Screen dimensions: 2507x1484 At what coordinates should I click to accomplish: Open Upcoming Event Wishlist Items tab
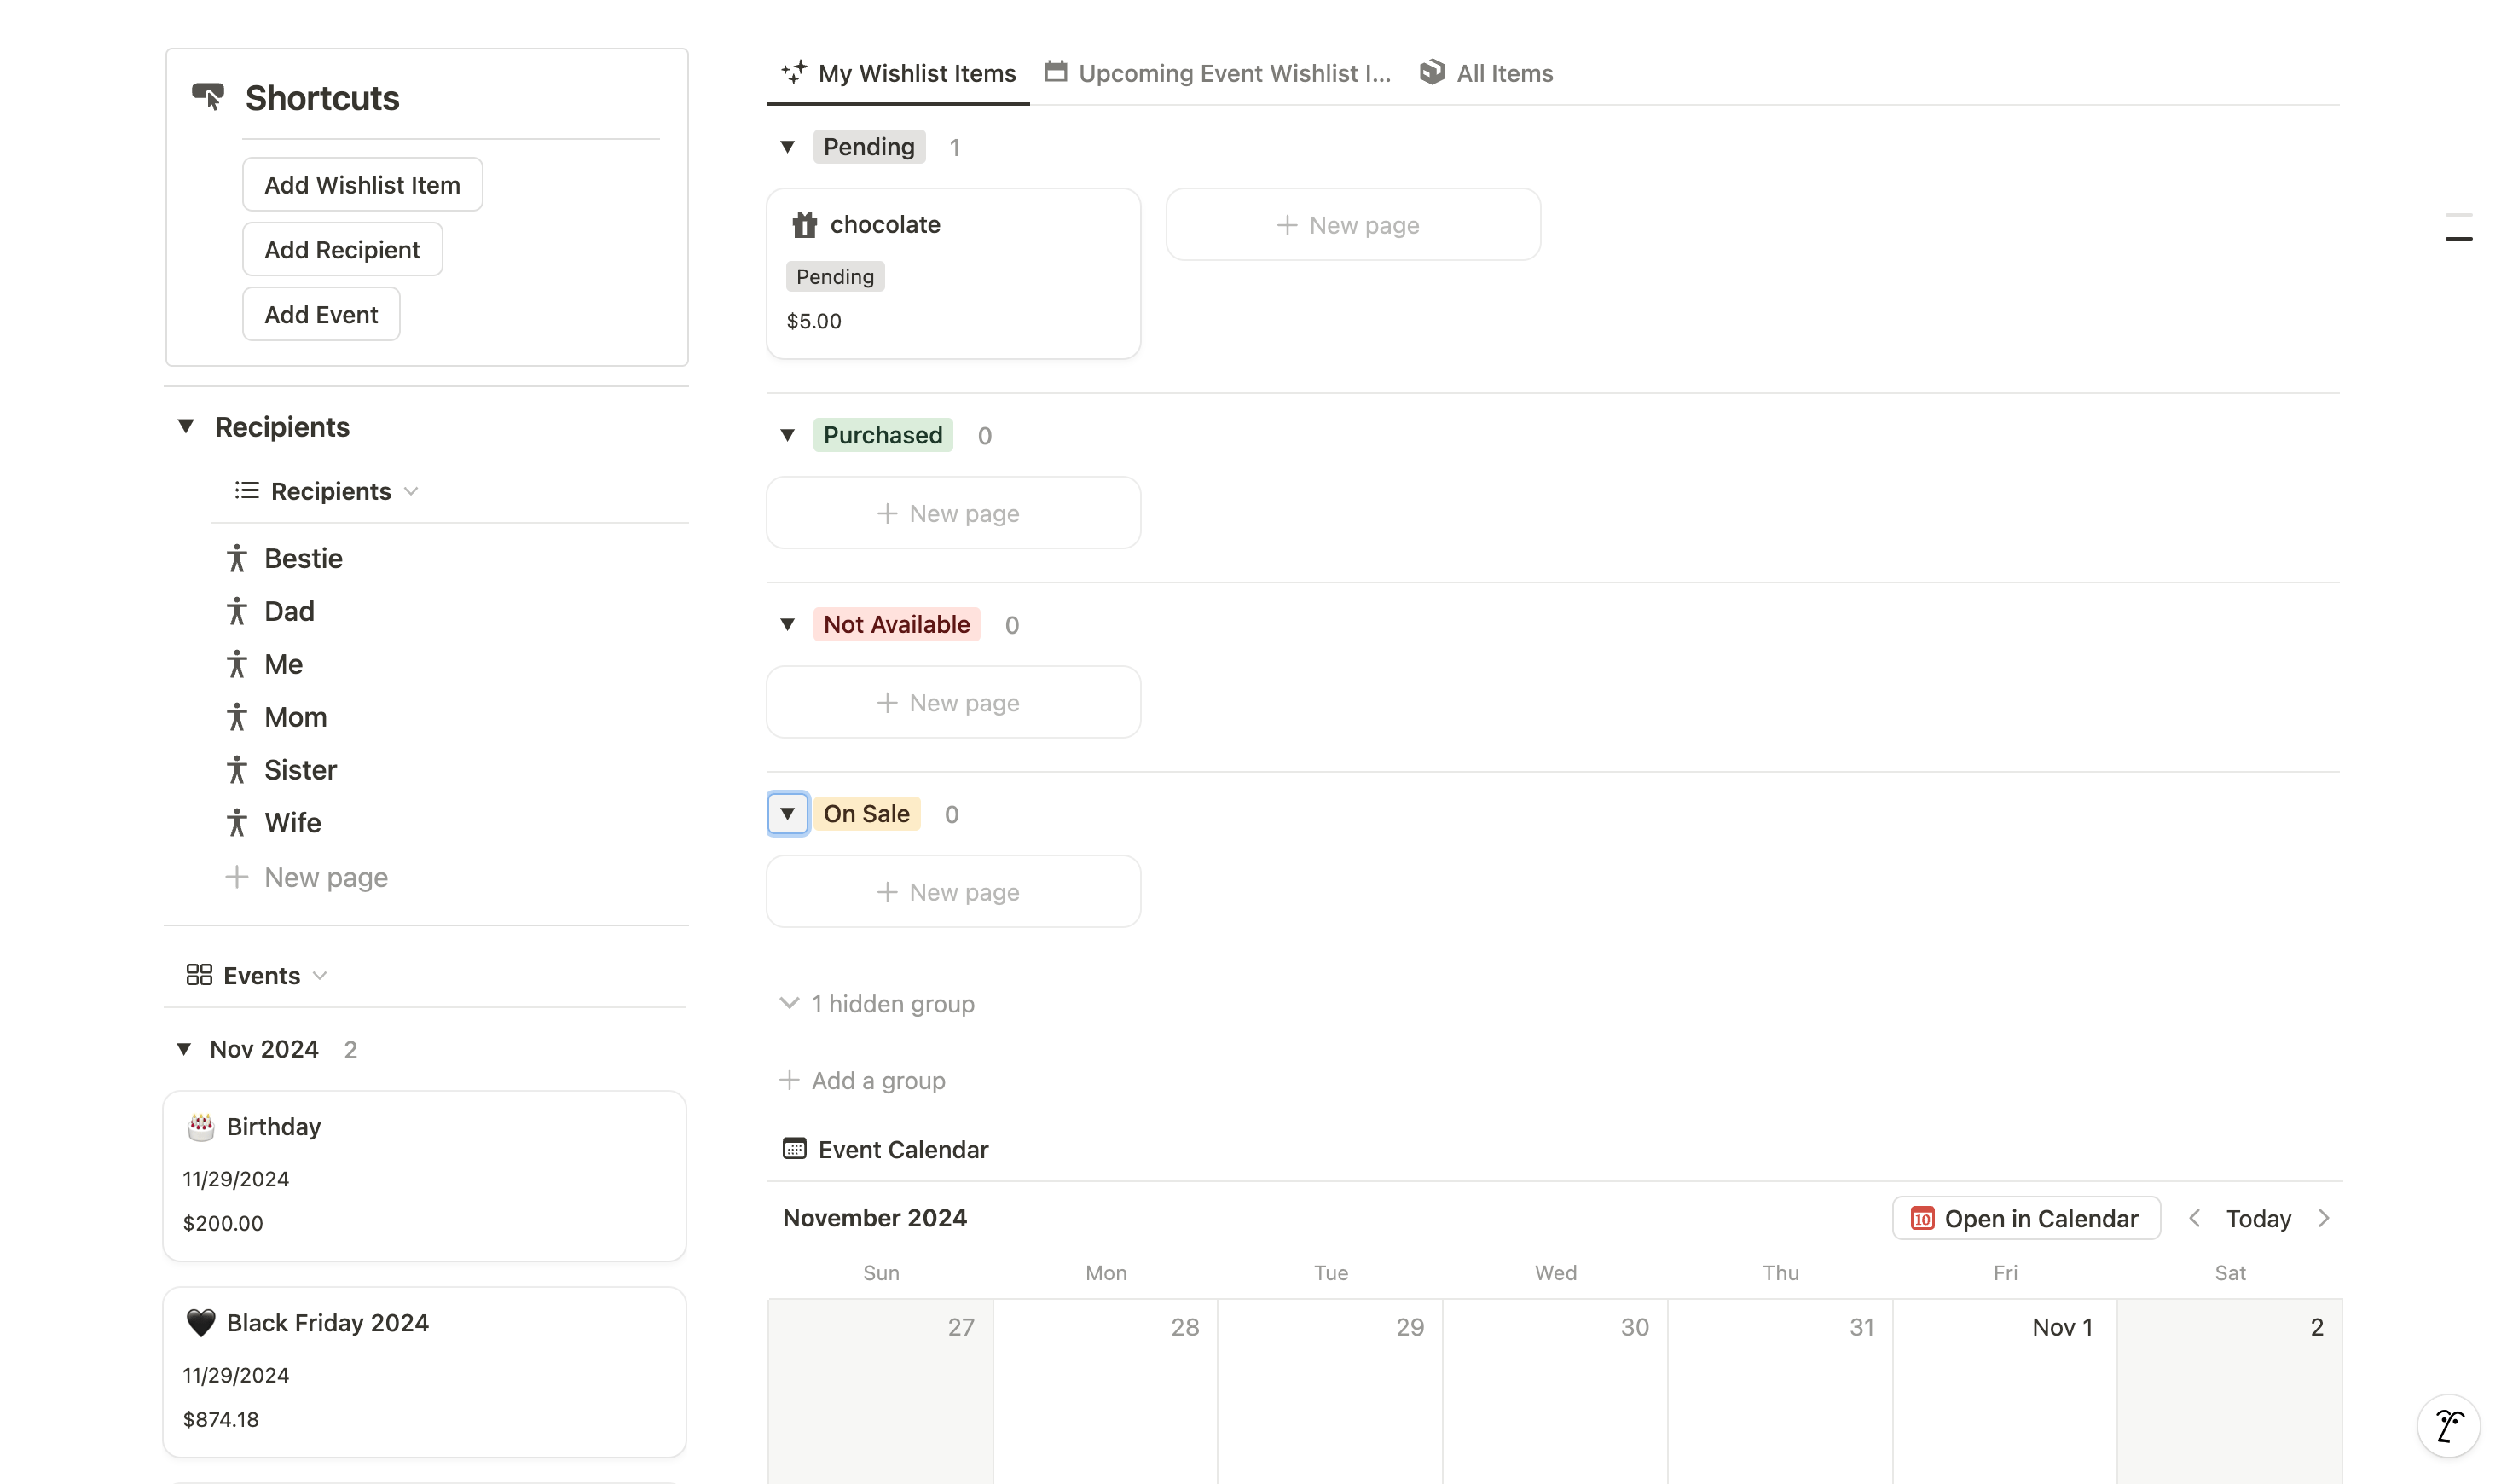point(1218,73)
